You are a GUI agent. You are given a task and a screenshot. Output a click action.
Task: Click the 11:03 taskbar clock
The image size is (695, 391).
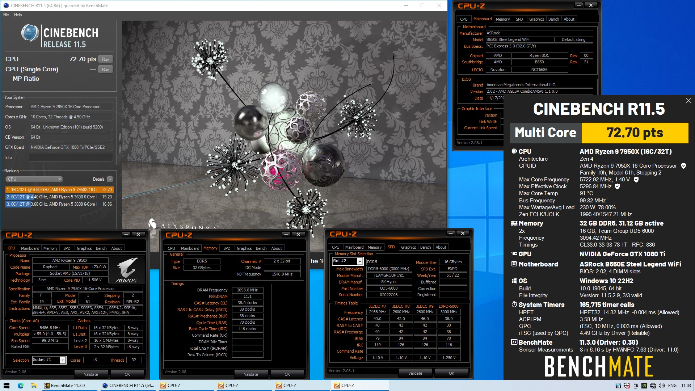pos(686,386)
